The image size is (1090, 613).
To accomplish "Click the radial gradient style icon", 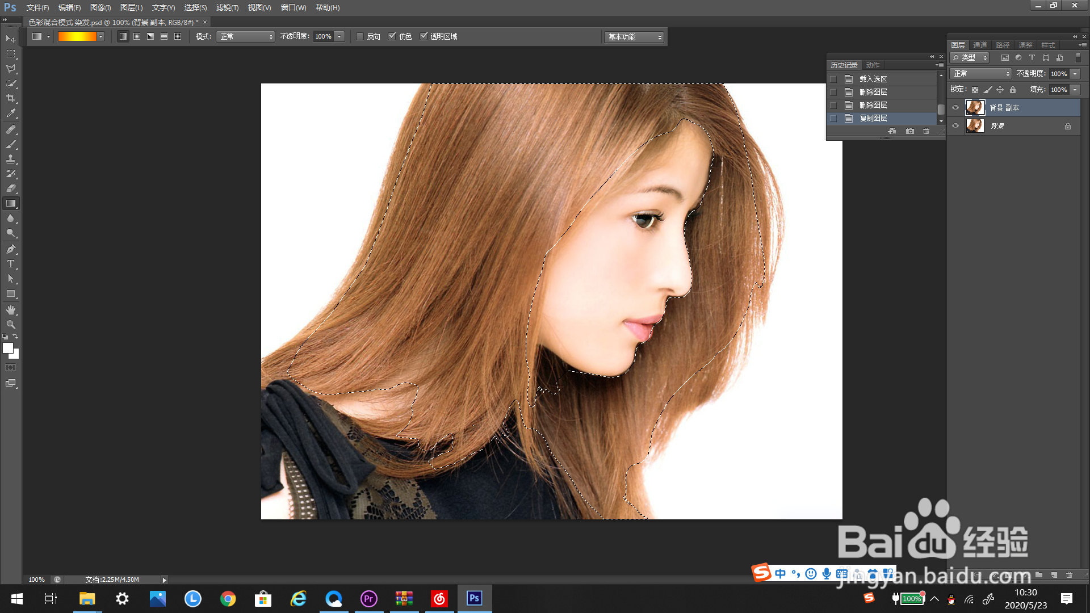I will (x=137, y=36).
